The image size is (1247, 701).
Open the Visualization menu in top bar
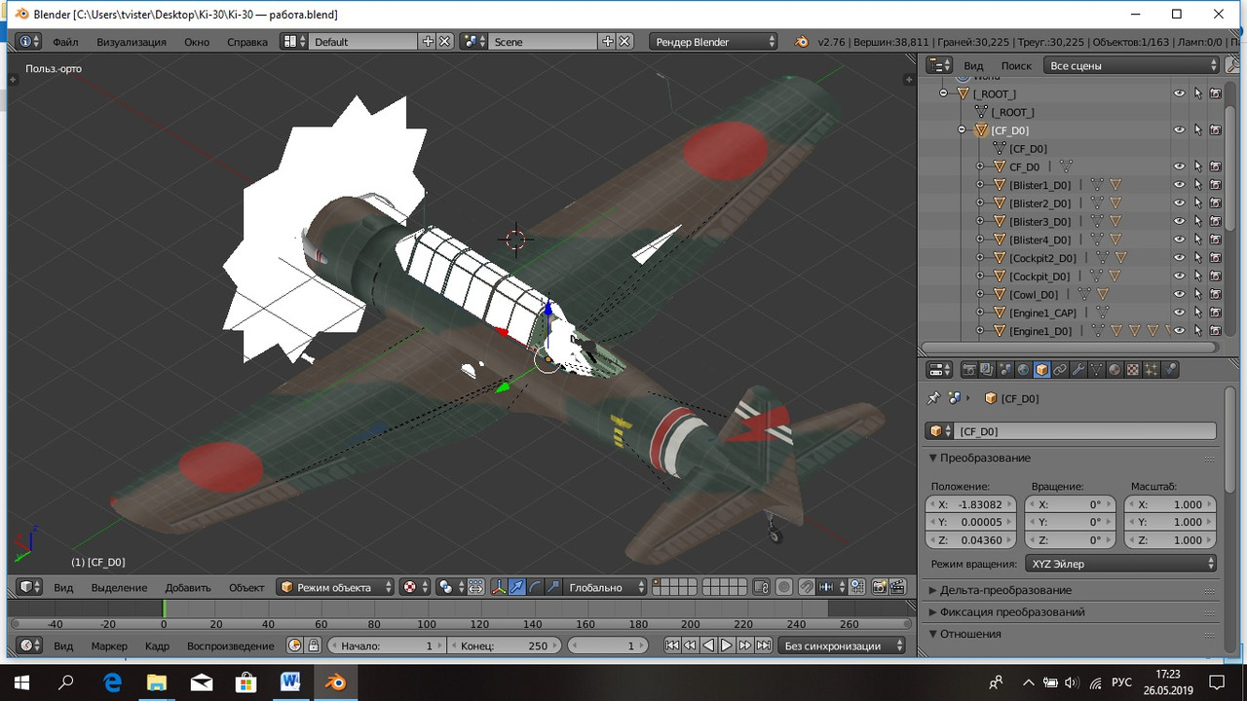click(x=132, y=42)
